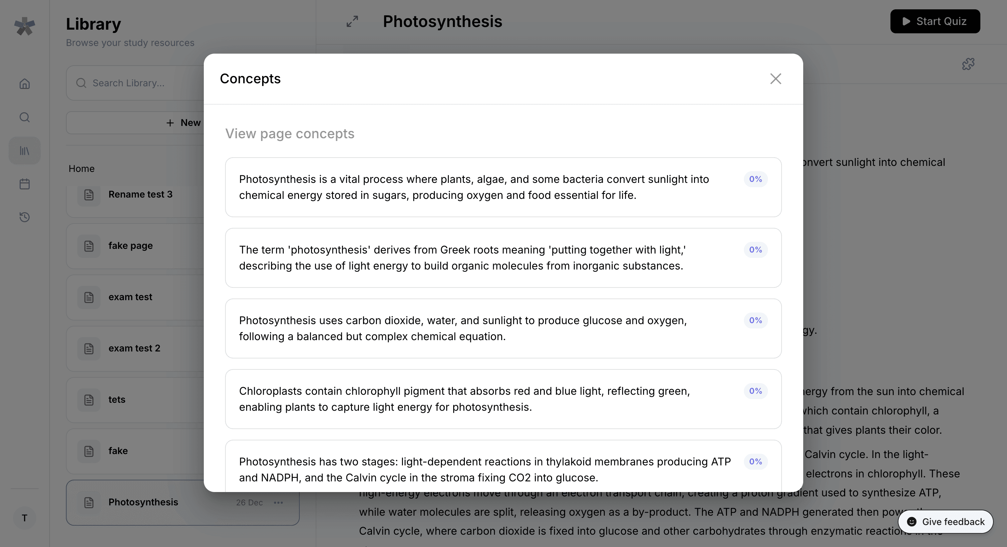Select the Library sidebar icon
This screenshot has height=547, width=1007.
pyautogui.click(x=25, y=151)
